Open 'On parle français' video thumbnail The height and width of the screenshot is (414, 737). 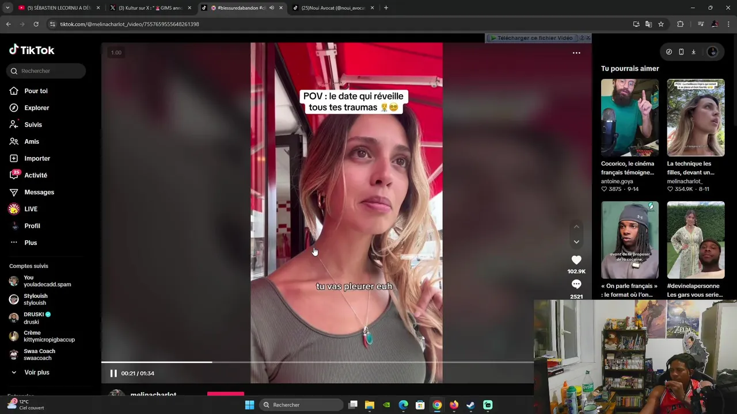tap(630, 240)
